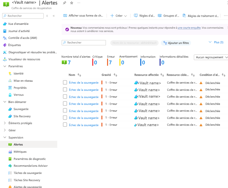Click the Identité key icon
This screenshot has height=188, width=228.
tap(10, 73)
